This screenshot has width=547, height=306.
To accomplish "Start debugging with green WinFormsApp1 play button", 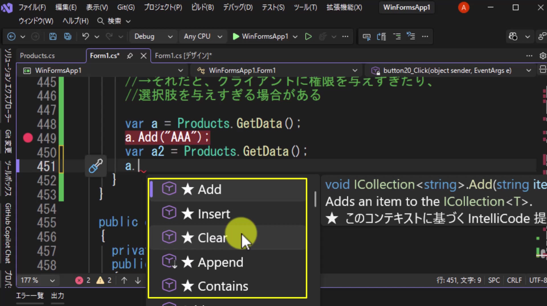I will tap(260, 36).
